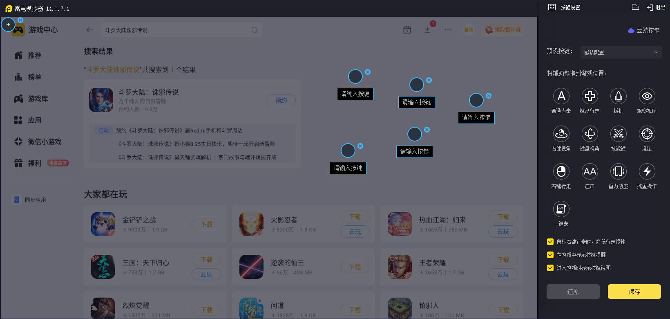Select the 键盘视角 icon

point(590,134)
